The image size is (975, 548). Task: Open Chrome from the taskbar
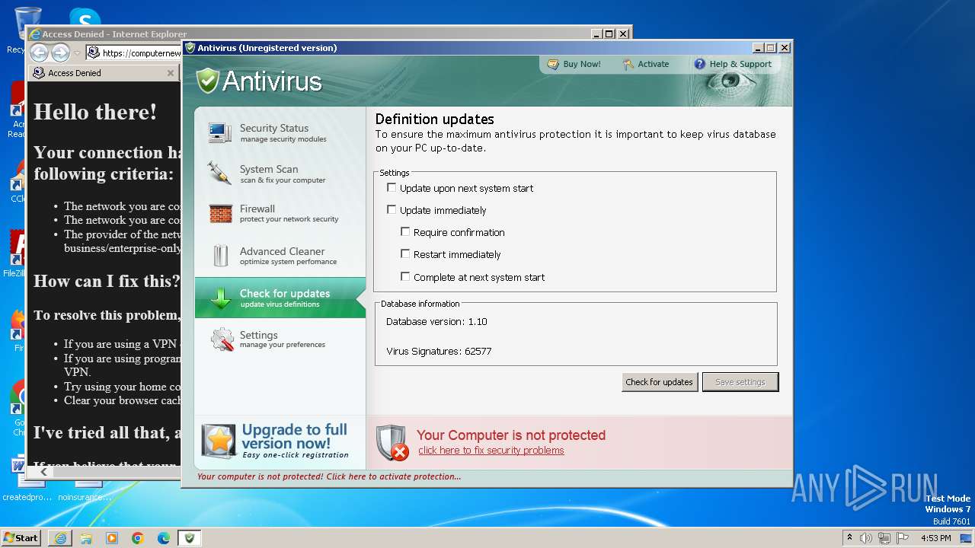coord(138,538)
